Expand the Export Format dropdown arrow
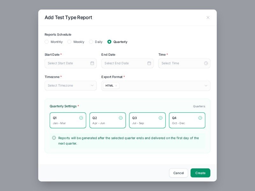The width and height of the screenshot is (255, 191). pos(206,86)
